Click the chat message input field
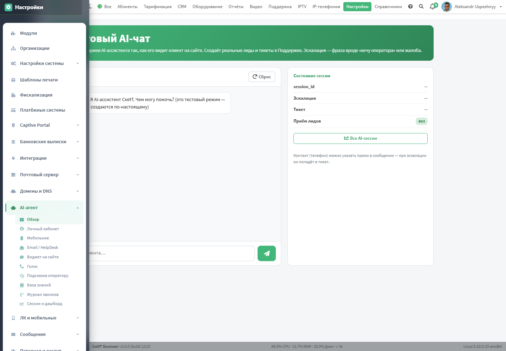The height and width of the screenshot is (351, 506). (x=172, y=253)
